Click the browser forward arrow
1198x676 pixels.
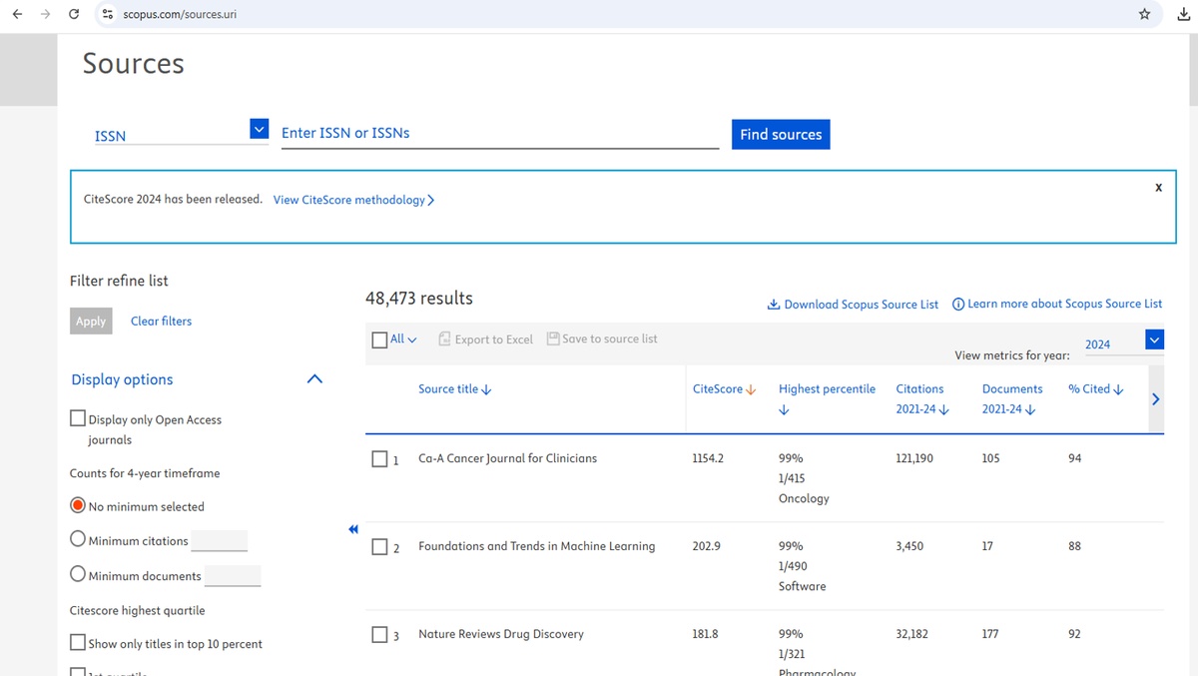click(45, 14)
